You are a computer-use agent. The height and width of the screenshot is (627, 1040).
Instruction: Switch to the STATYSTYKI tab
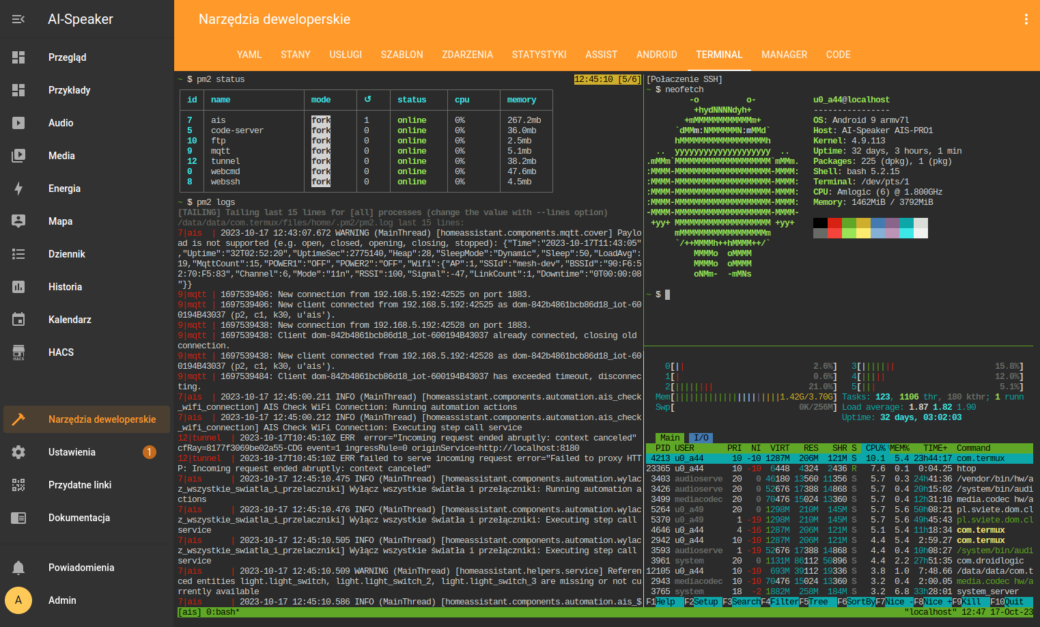click(x=539, y=55)
